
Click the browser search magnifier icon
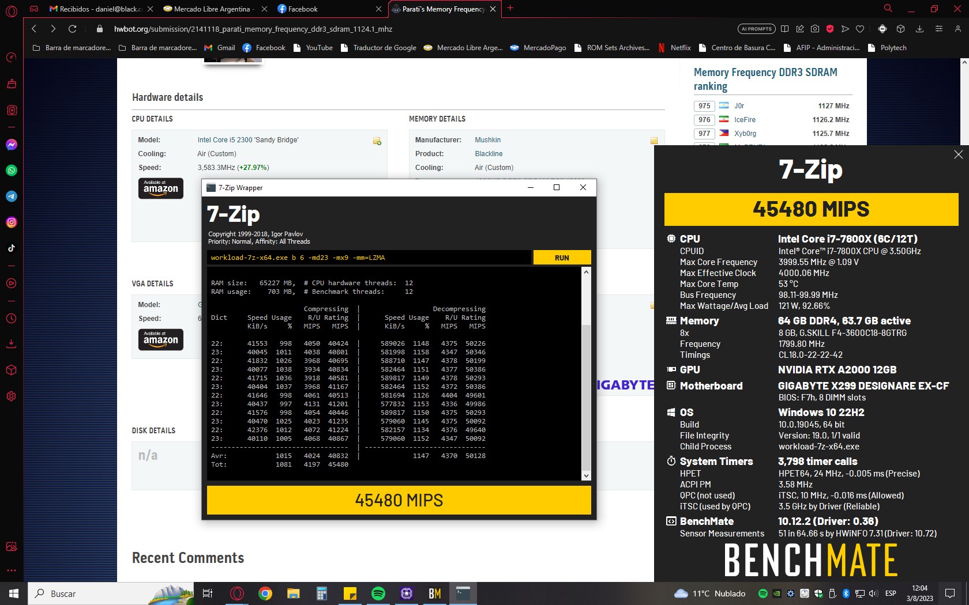pyautogui.click(x=888, y=8)
